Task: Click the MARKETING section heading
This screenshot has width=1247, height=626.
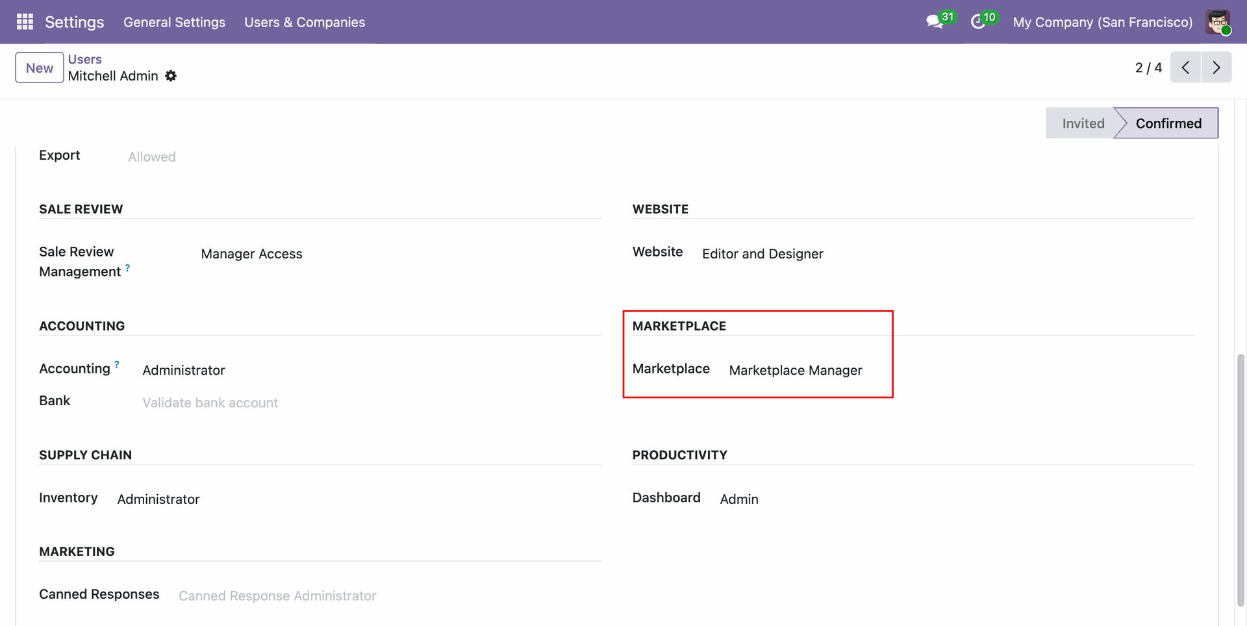Action: tap(77, 551)
